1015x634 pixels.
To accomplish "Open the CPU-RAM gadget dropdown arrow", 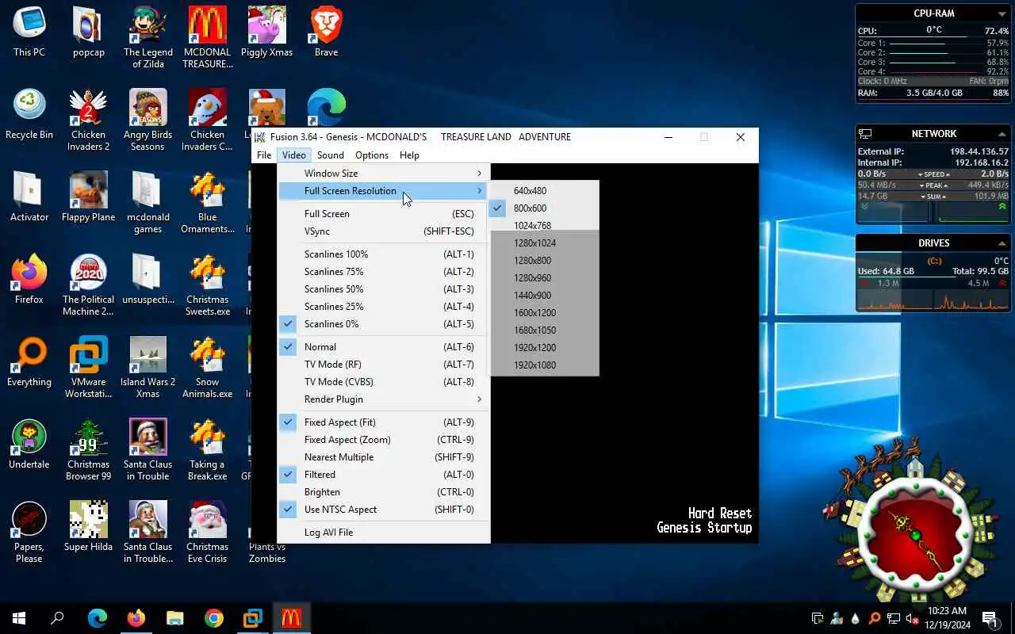I will [1002, 13].
